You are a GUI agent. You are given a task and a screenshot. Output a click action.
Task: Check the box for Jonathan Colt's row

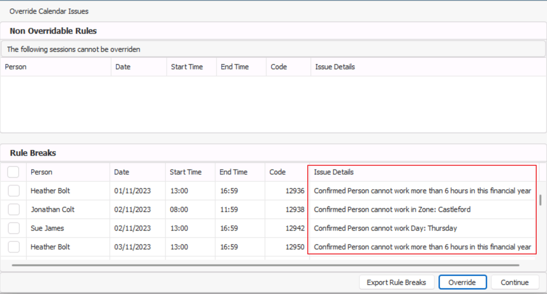[x=14, y=210]
